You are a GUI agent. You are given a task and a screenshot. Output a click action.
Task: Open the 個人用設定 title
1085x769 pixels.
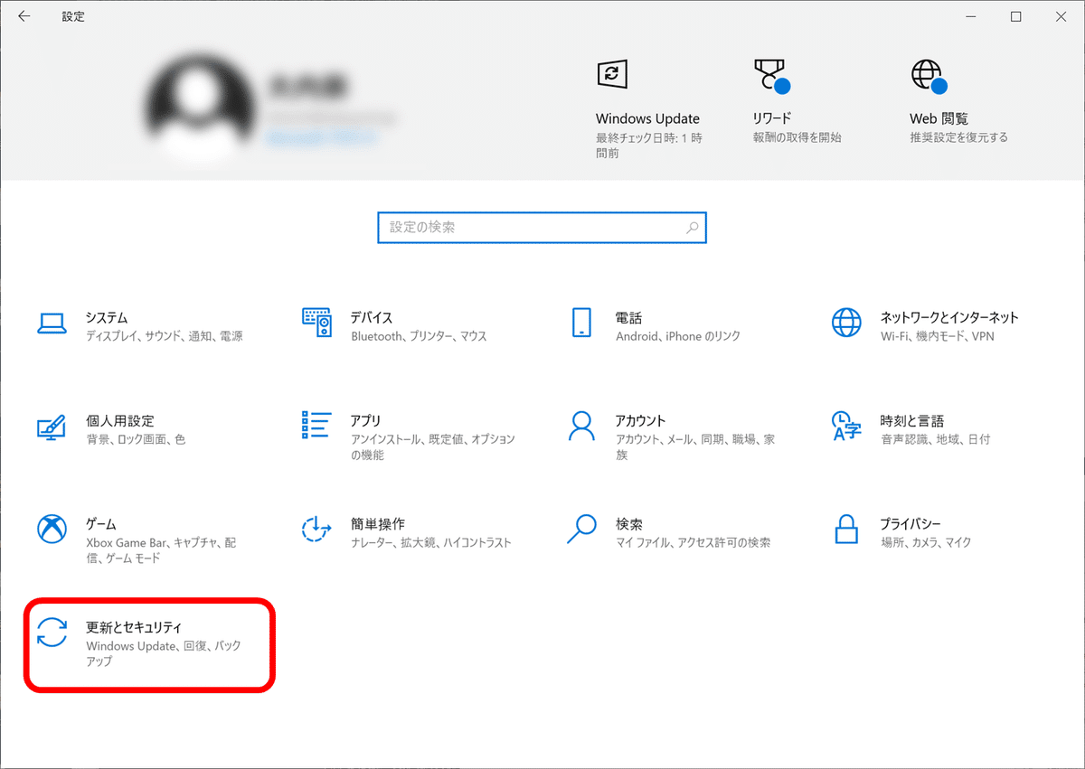click(120, 421)
